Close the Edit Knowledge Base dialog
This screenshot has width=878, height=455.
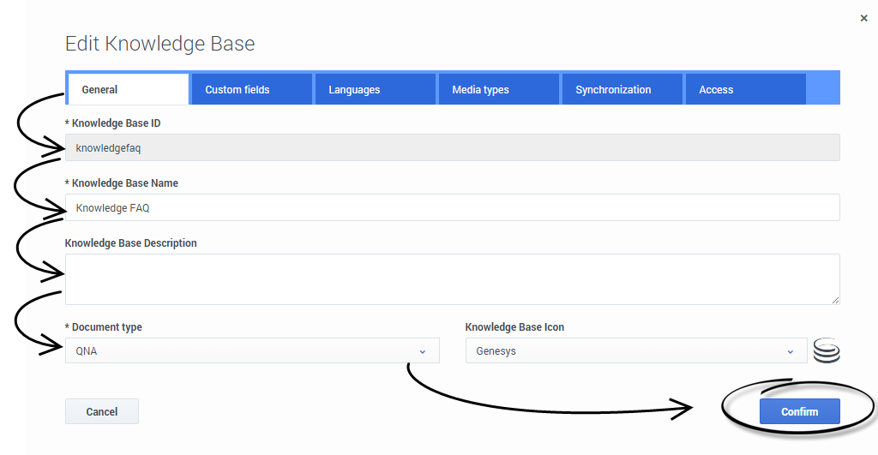pyautogui.click(x=863, y=18)
